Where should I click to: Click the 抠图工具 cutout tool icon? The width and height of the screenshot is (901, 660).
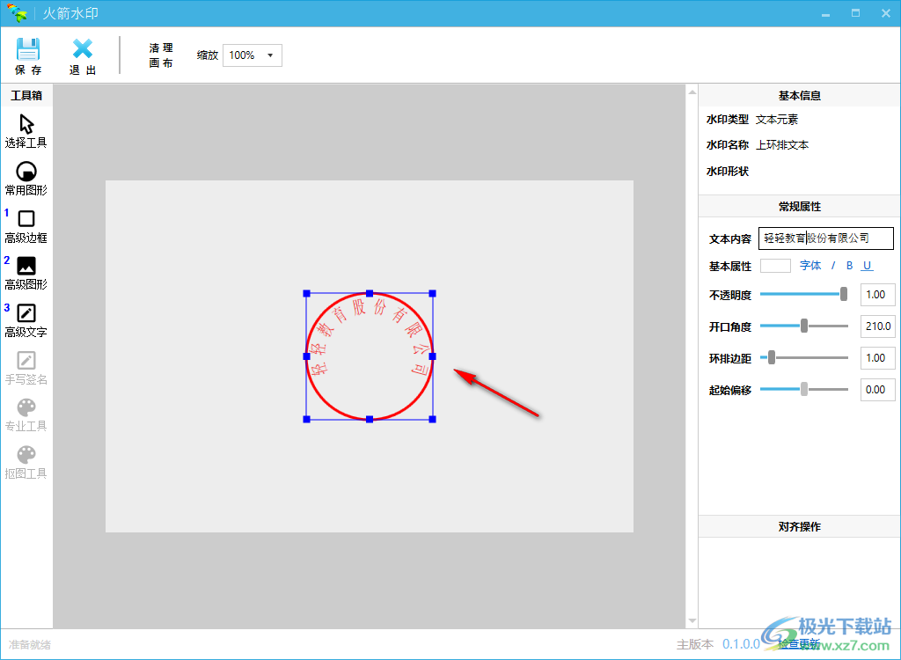[x=26, y=455]
